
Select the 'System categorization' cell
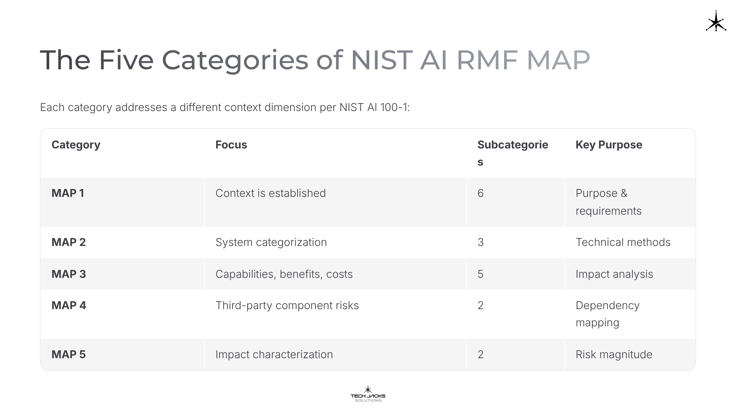click(271, 242)
